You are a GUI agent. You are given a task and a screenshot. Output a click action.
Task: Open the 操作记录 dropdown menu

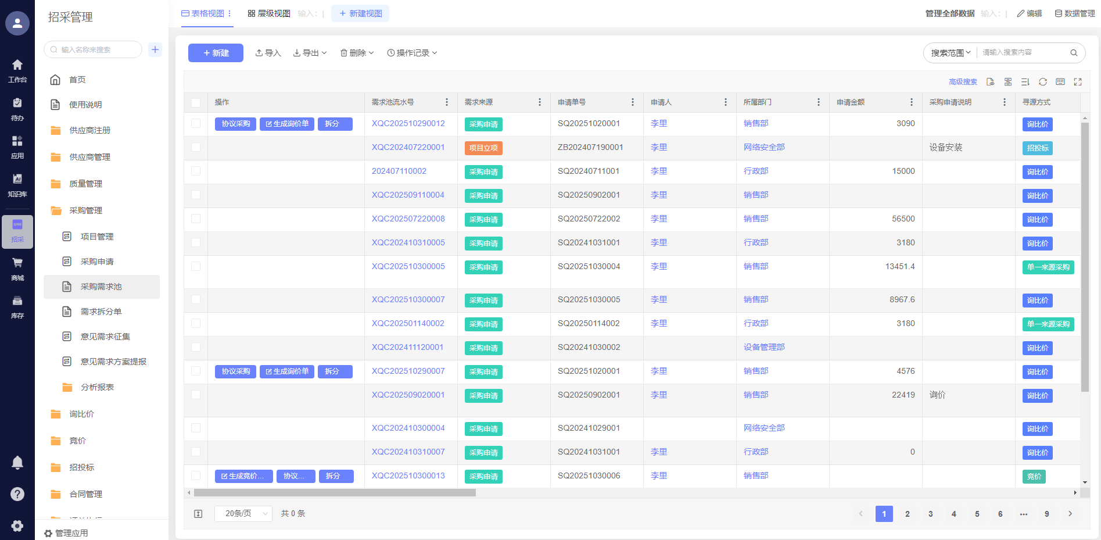click(412, 53)
